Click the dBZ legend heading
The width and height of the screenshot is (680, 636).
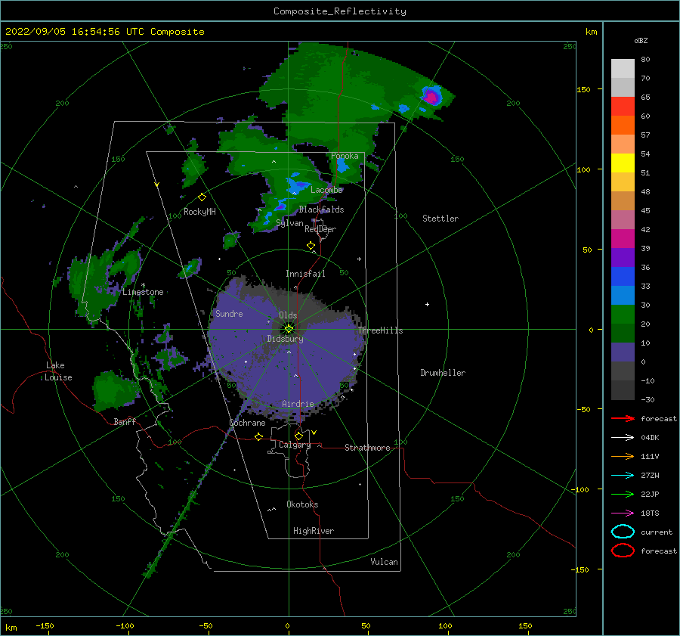tap(641, 40)
